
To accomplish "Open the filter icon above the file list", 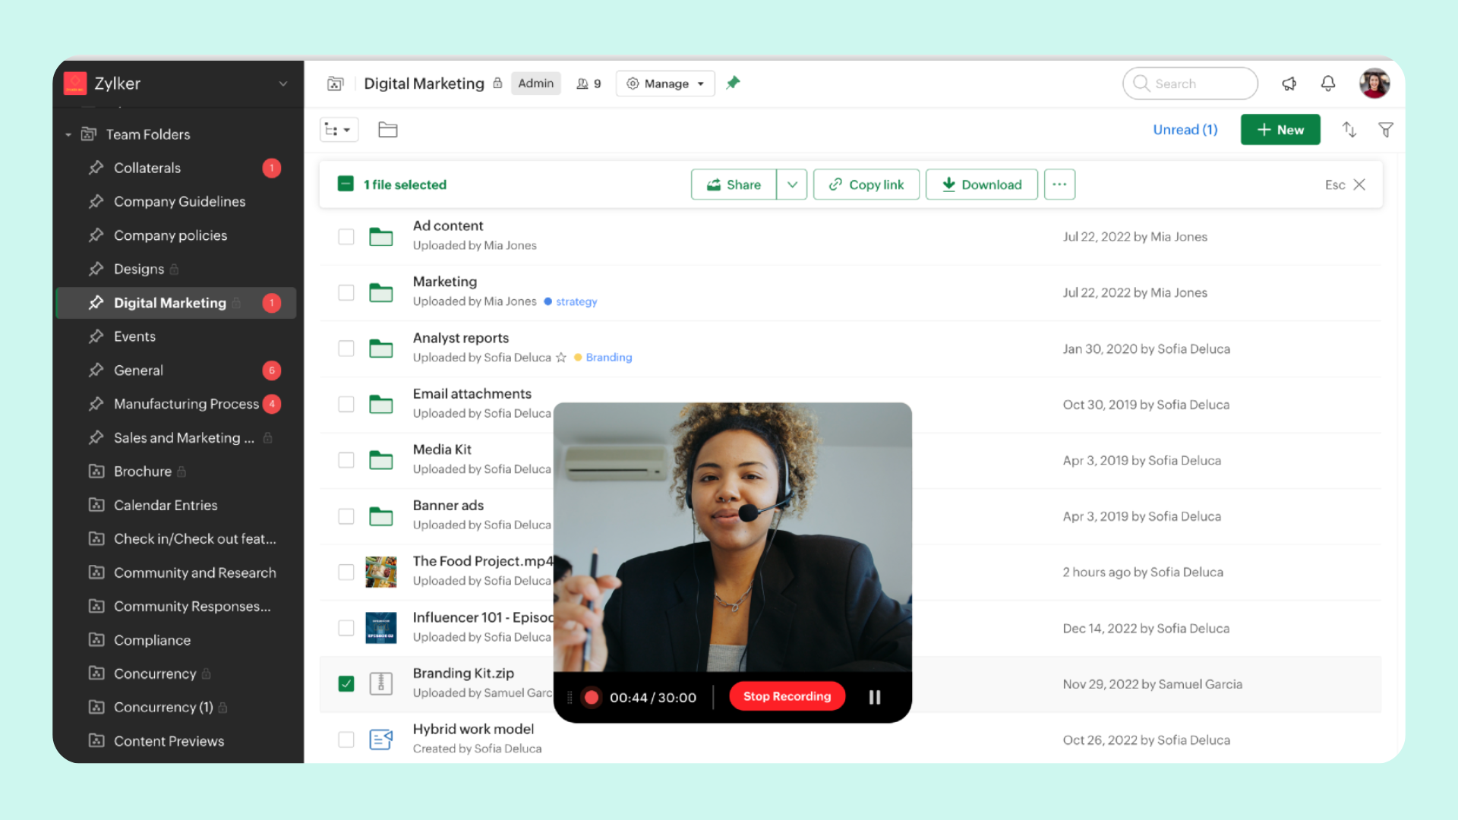I will click(x=1386, y=130).
